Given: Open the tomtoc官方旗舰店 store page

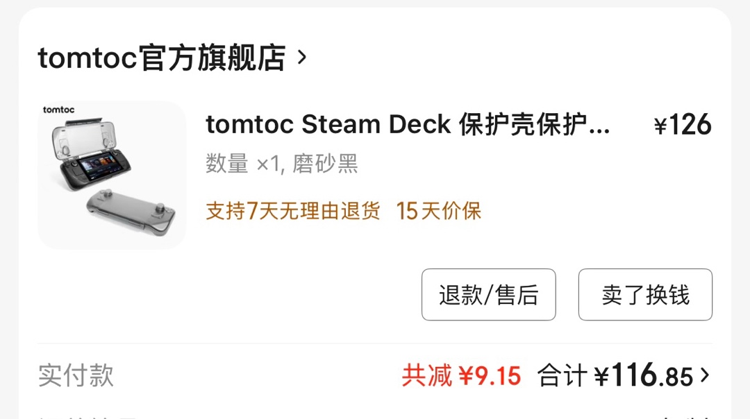Looking at the screenshot, I should (x=161, y=58).
